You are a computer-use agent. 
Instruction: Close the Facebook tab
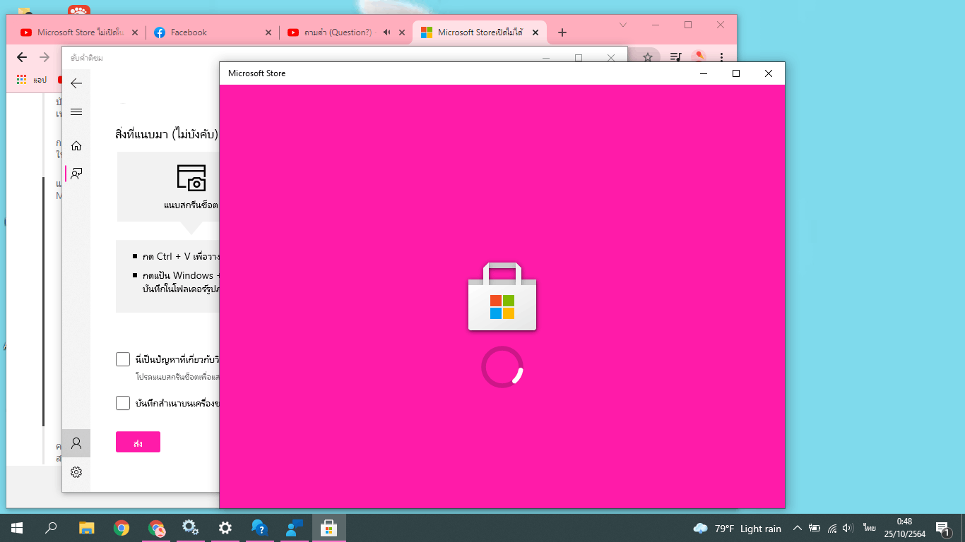(x=268, y=32)
